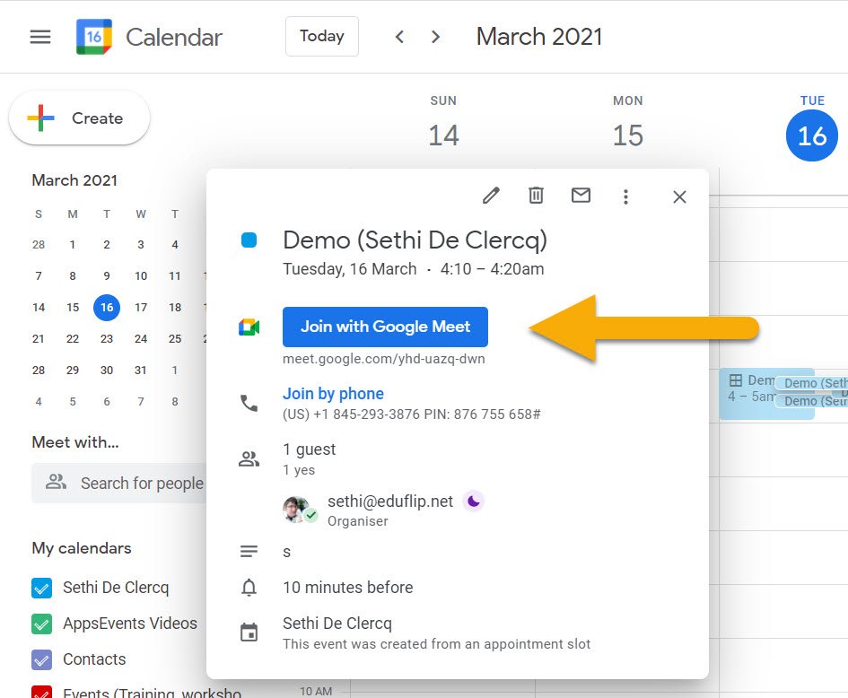
Task: Click the people icon in search field
Action: [56, 482]
